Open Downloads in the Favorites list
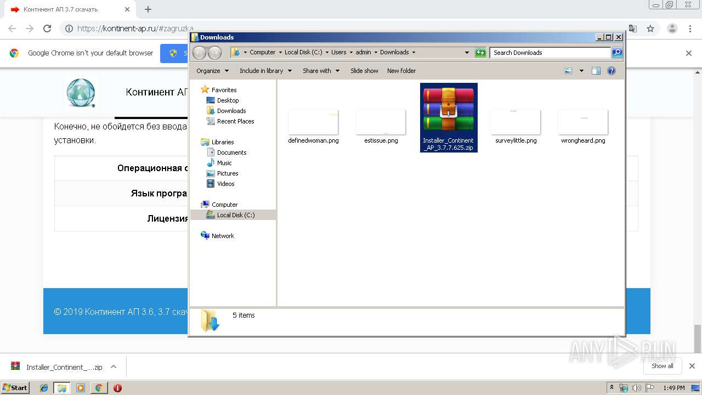 tap(231, 111)
